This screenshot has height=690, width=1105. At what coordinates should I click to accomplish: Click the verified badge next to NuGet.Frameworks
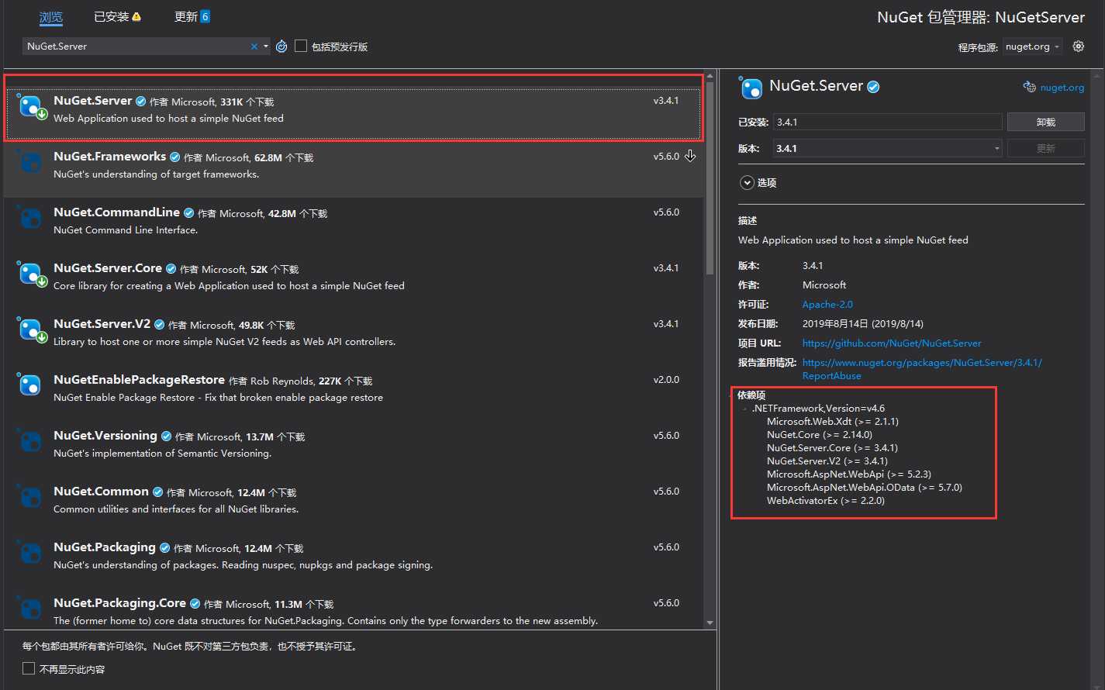tap(174, 157)
